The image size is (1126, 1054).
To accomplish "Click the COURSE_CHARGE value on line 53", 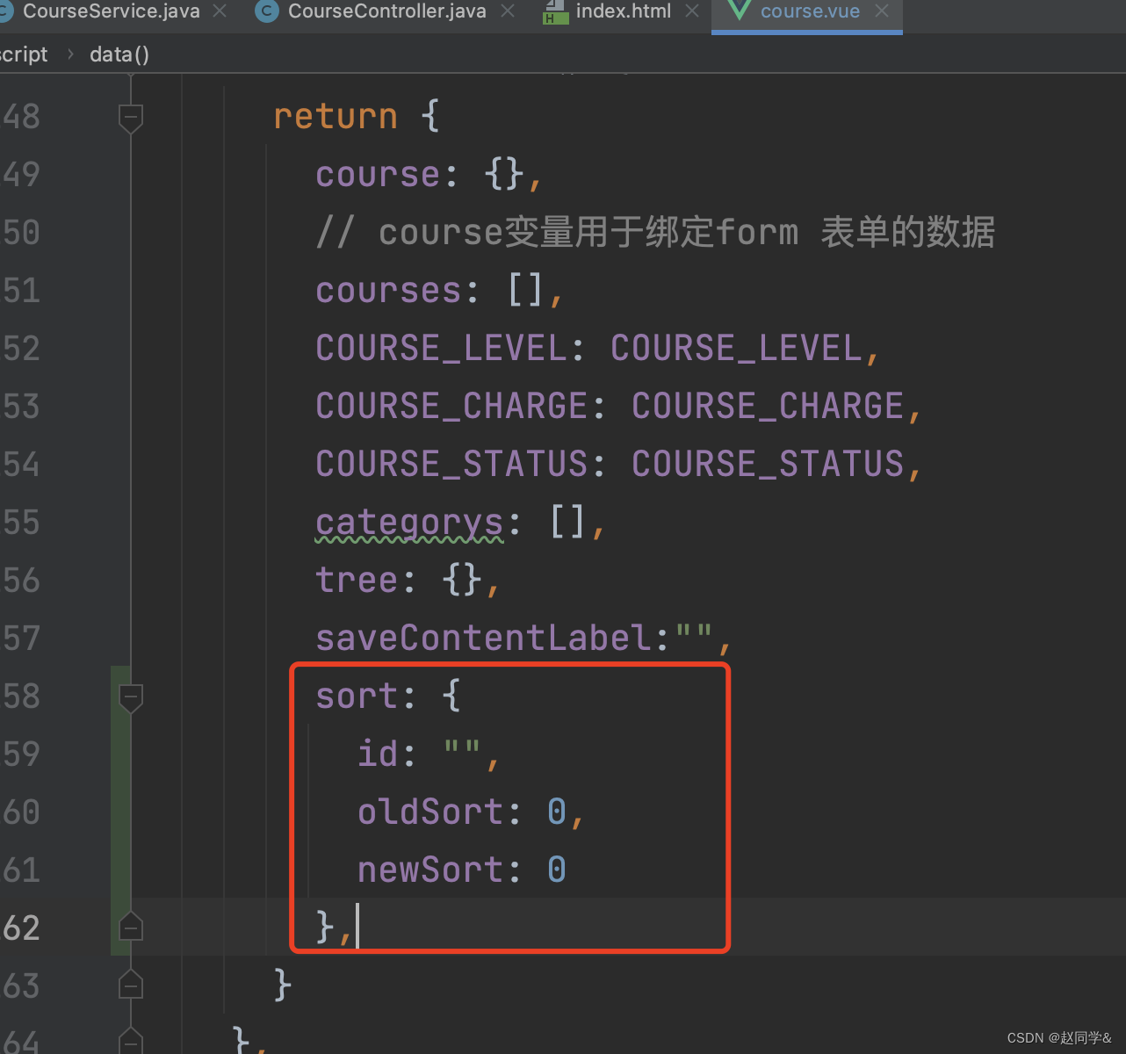I will click(768, 406).
